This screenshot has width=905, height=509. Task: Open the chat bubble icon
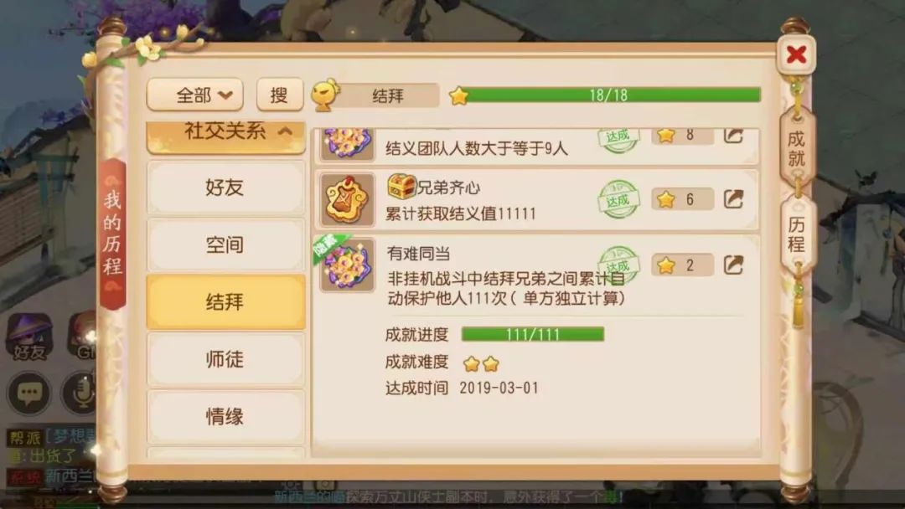[x=28, y=393]
